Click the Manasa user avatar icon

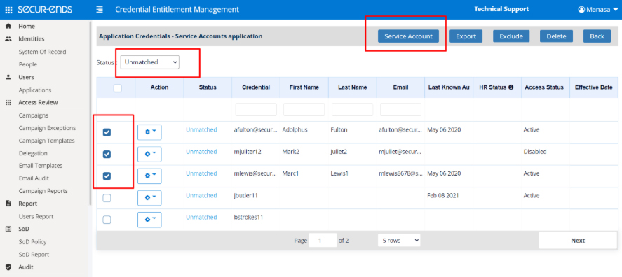pos(581,10)
